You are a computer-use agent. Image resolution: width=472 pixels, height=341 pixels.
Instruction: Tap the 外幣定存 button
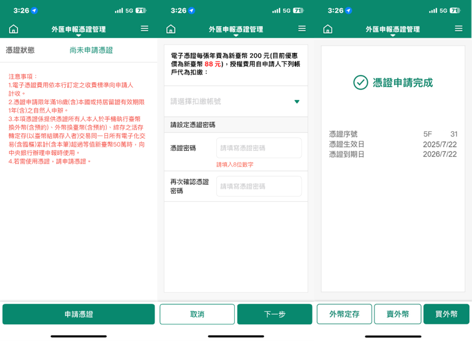coord(344,314)
